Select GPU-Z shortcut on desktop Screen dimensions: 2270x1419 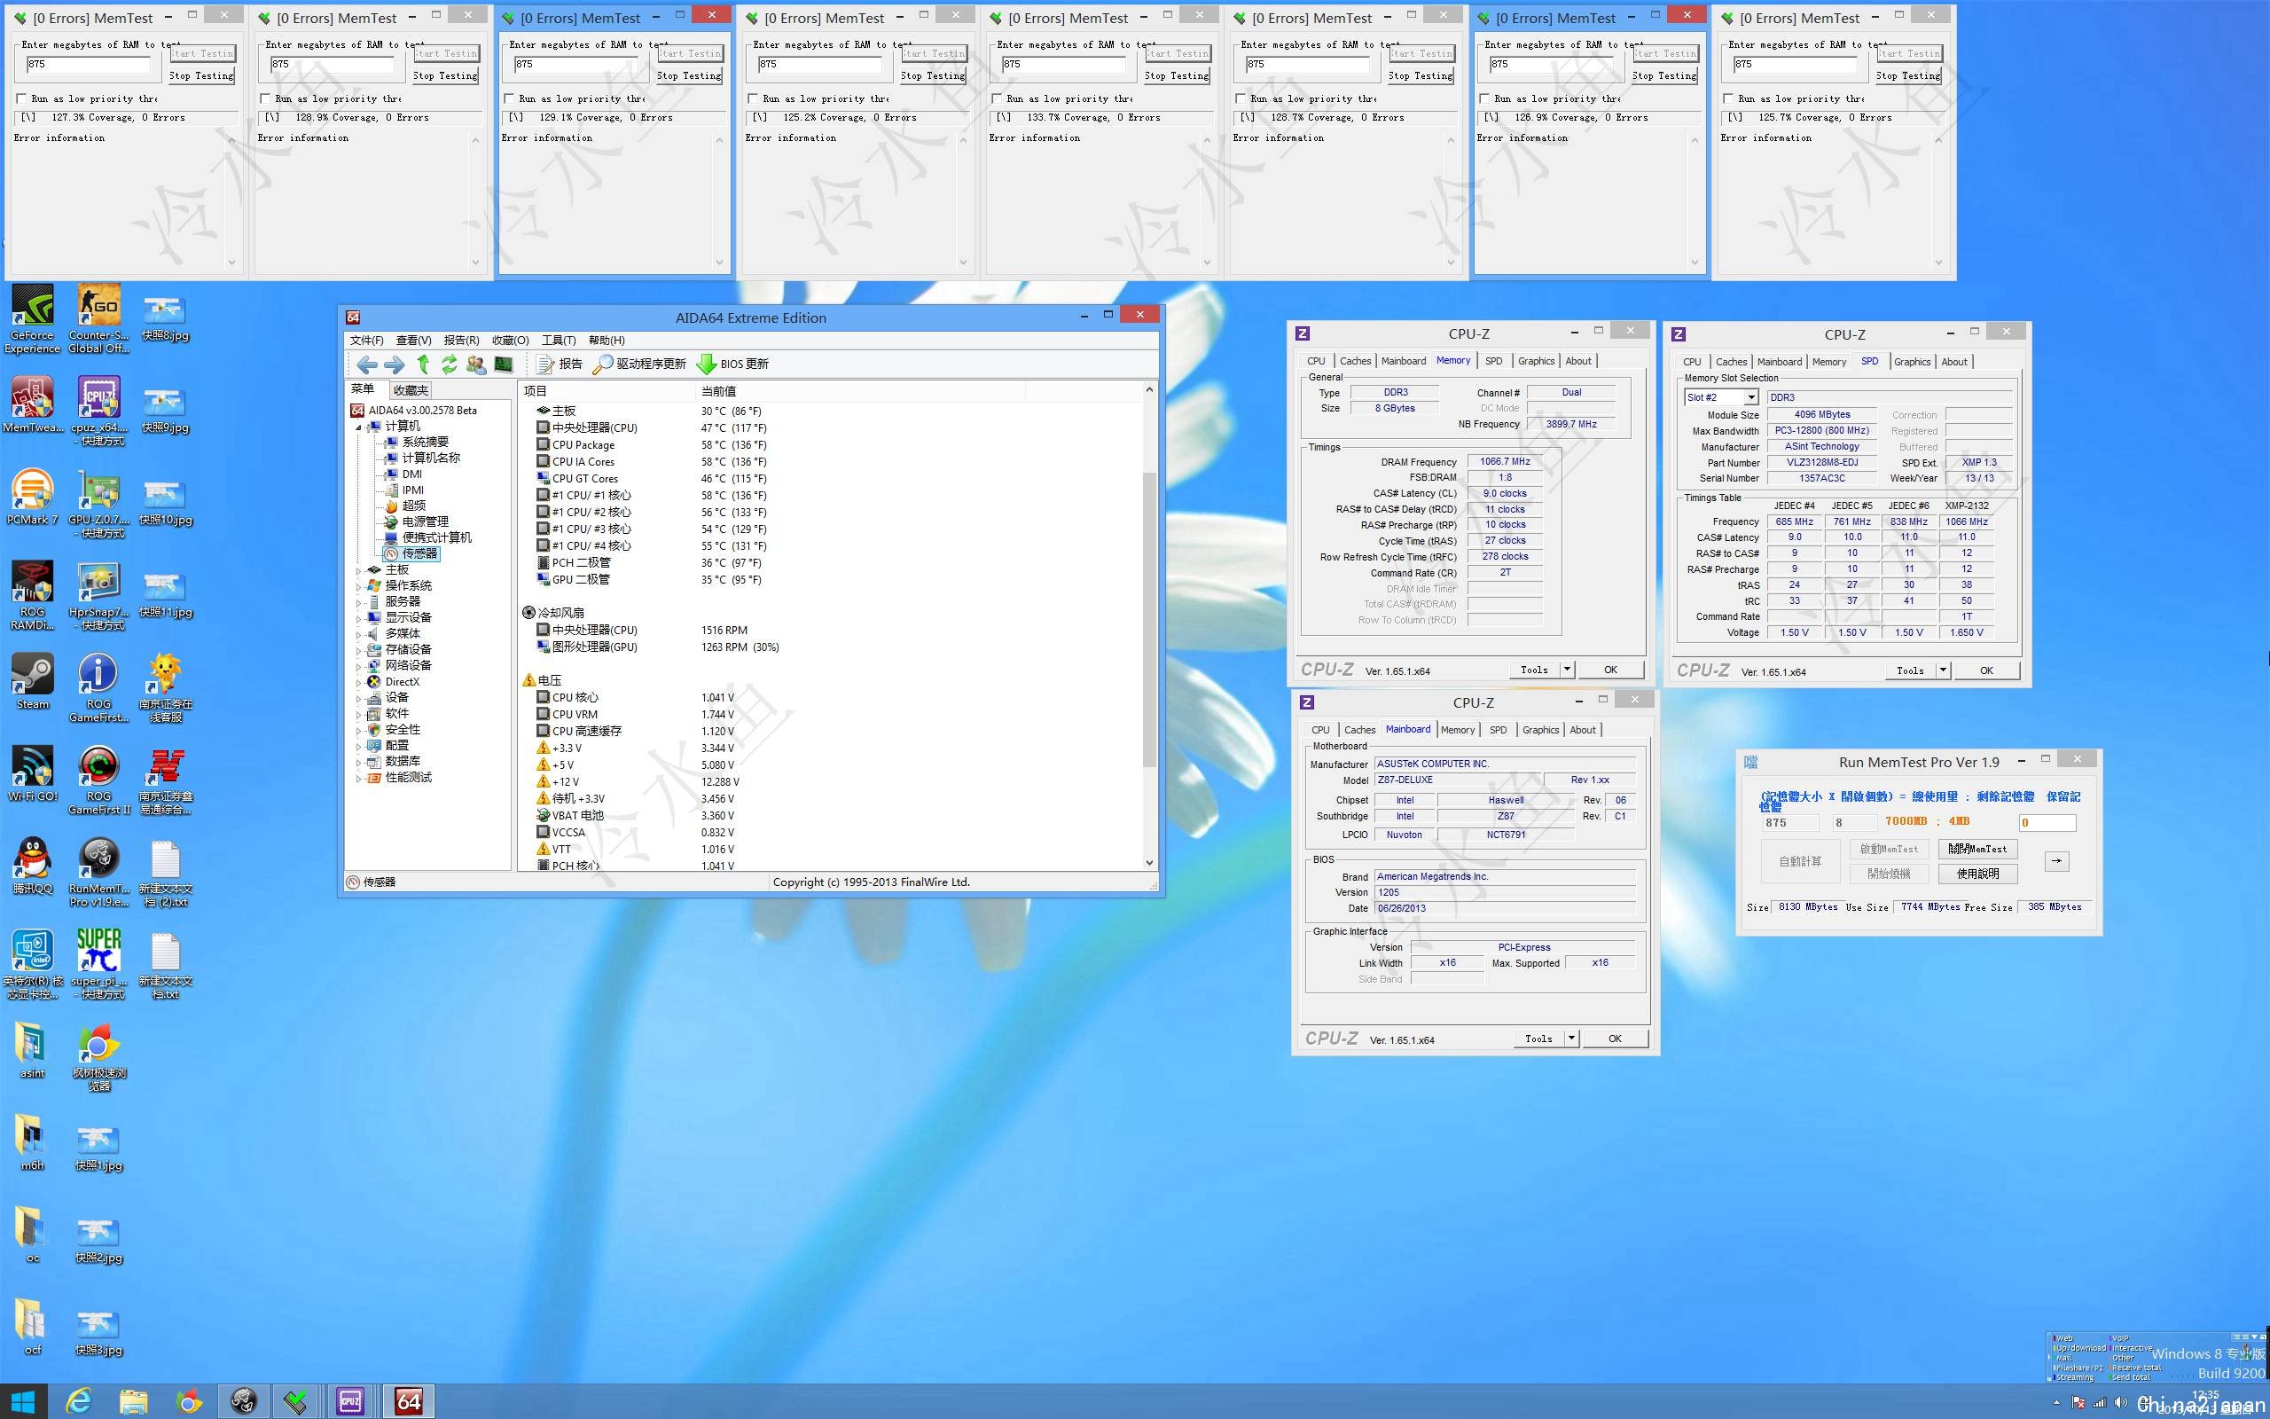[x=98, y=503]
